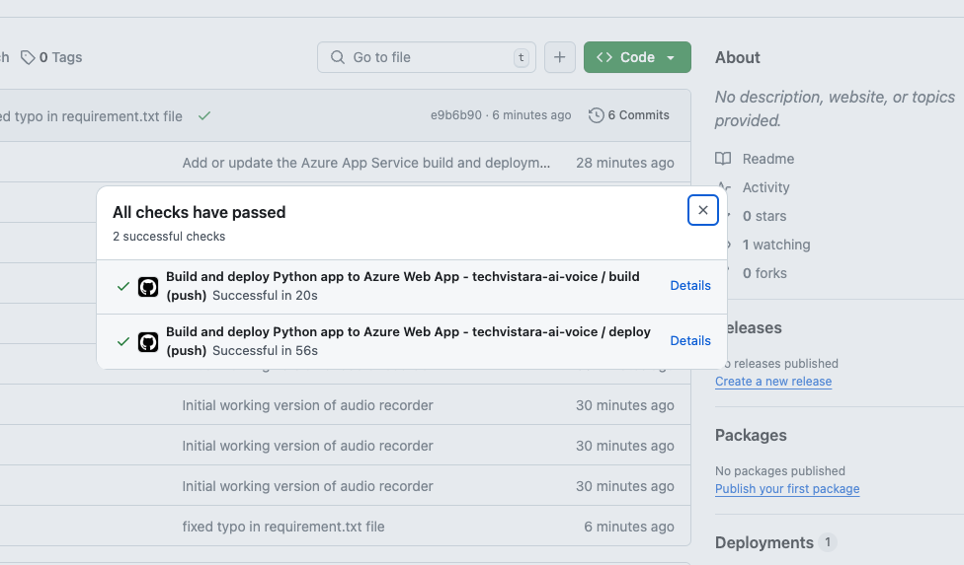The height and width of the screenshot is (565, 964).
Task: Open the 0 Tags link
Action: point(51,57)
